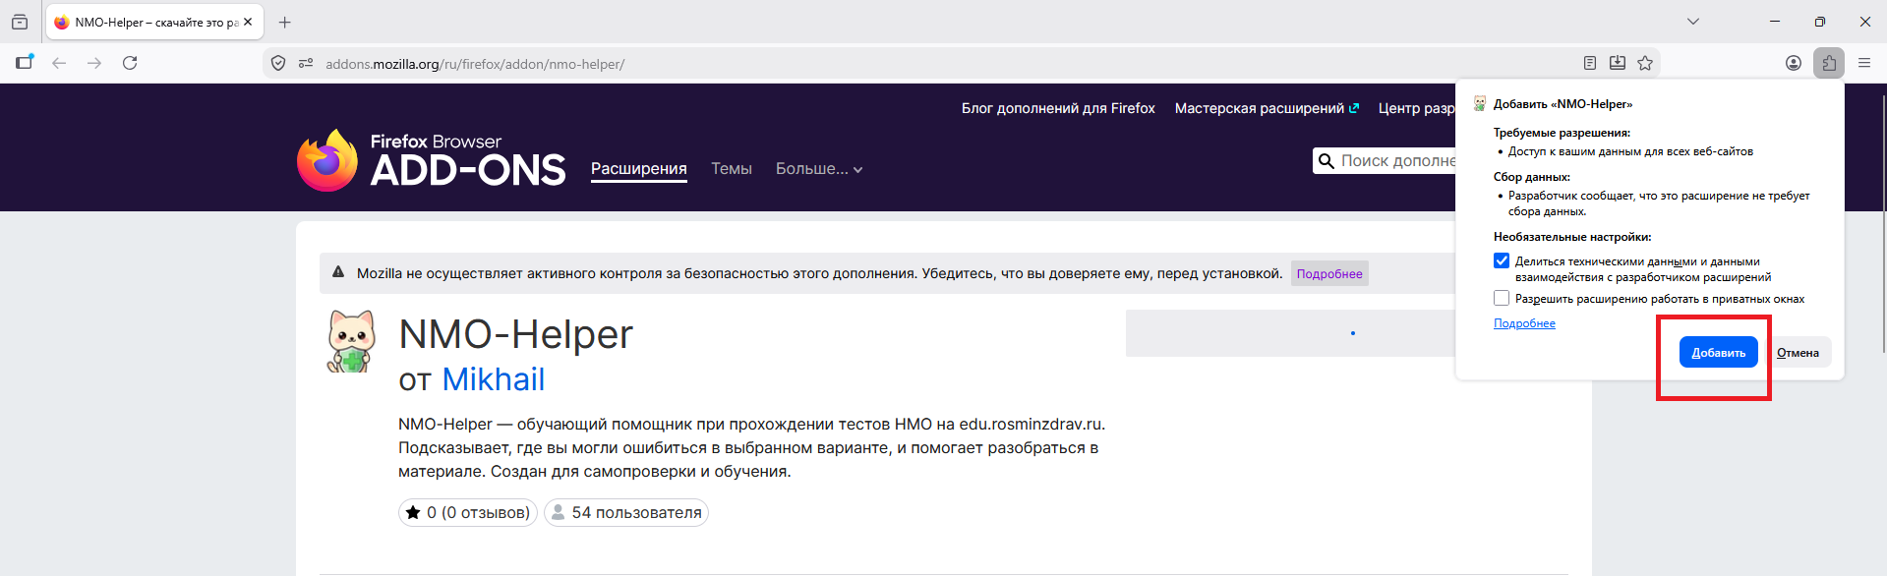Enable running in private windows checkbox
This screenshot has width=1887, height=576.
pyautogui.click(x=1502, y=298)
